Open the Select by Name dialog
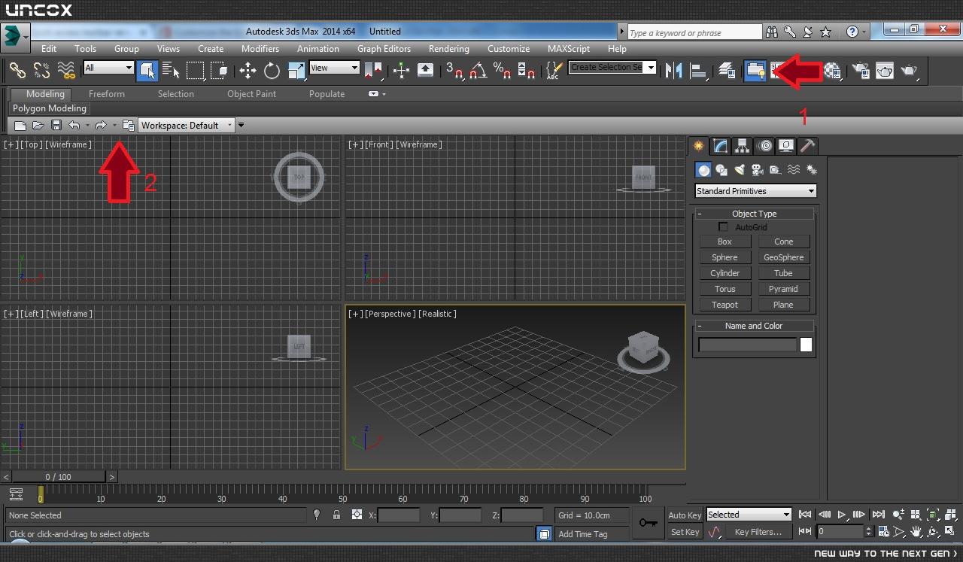Viewport: 963px width, 562px height. pyautogui.click(x=171, y=70)
